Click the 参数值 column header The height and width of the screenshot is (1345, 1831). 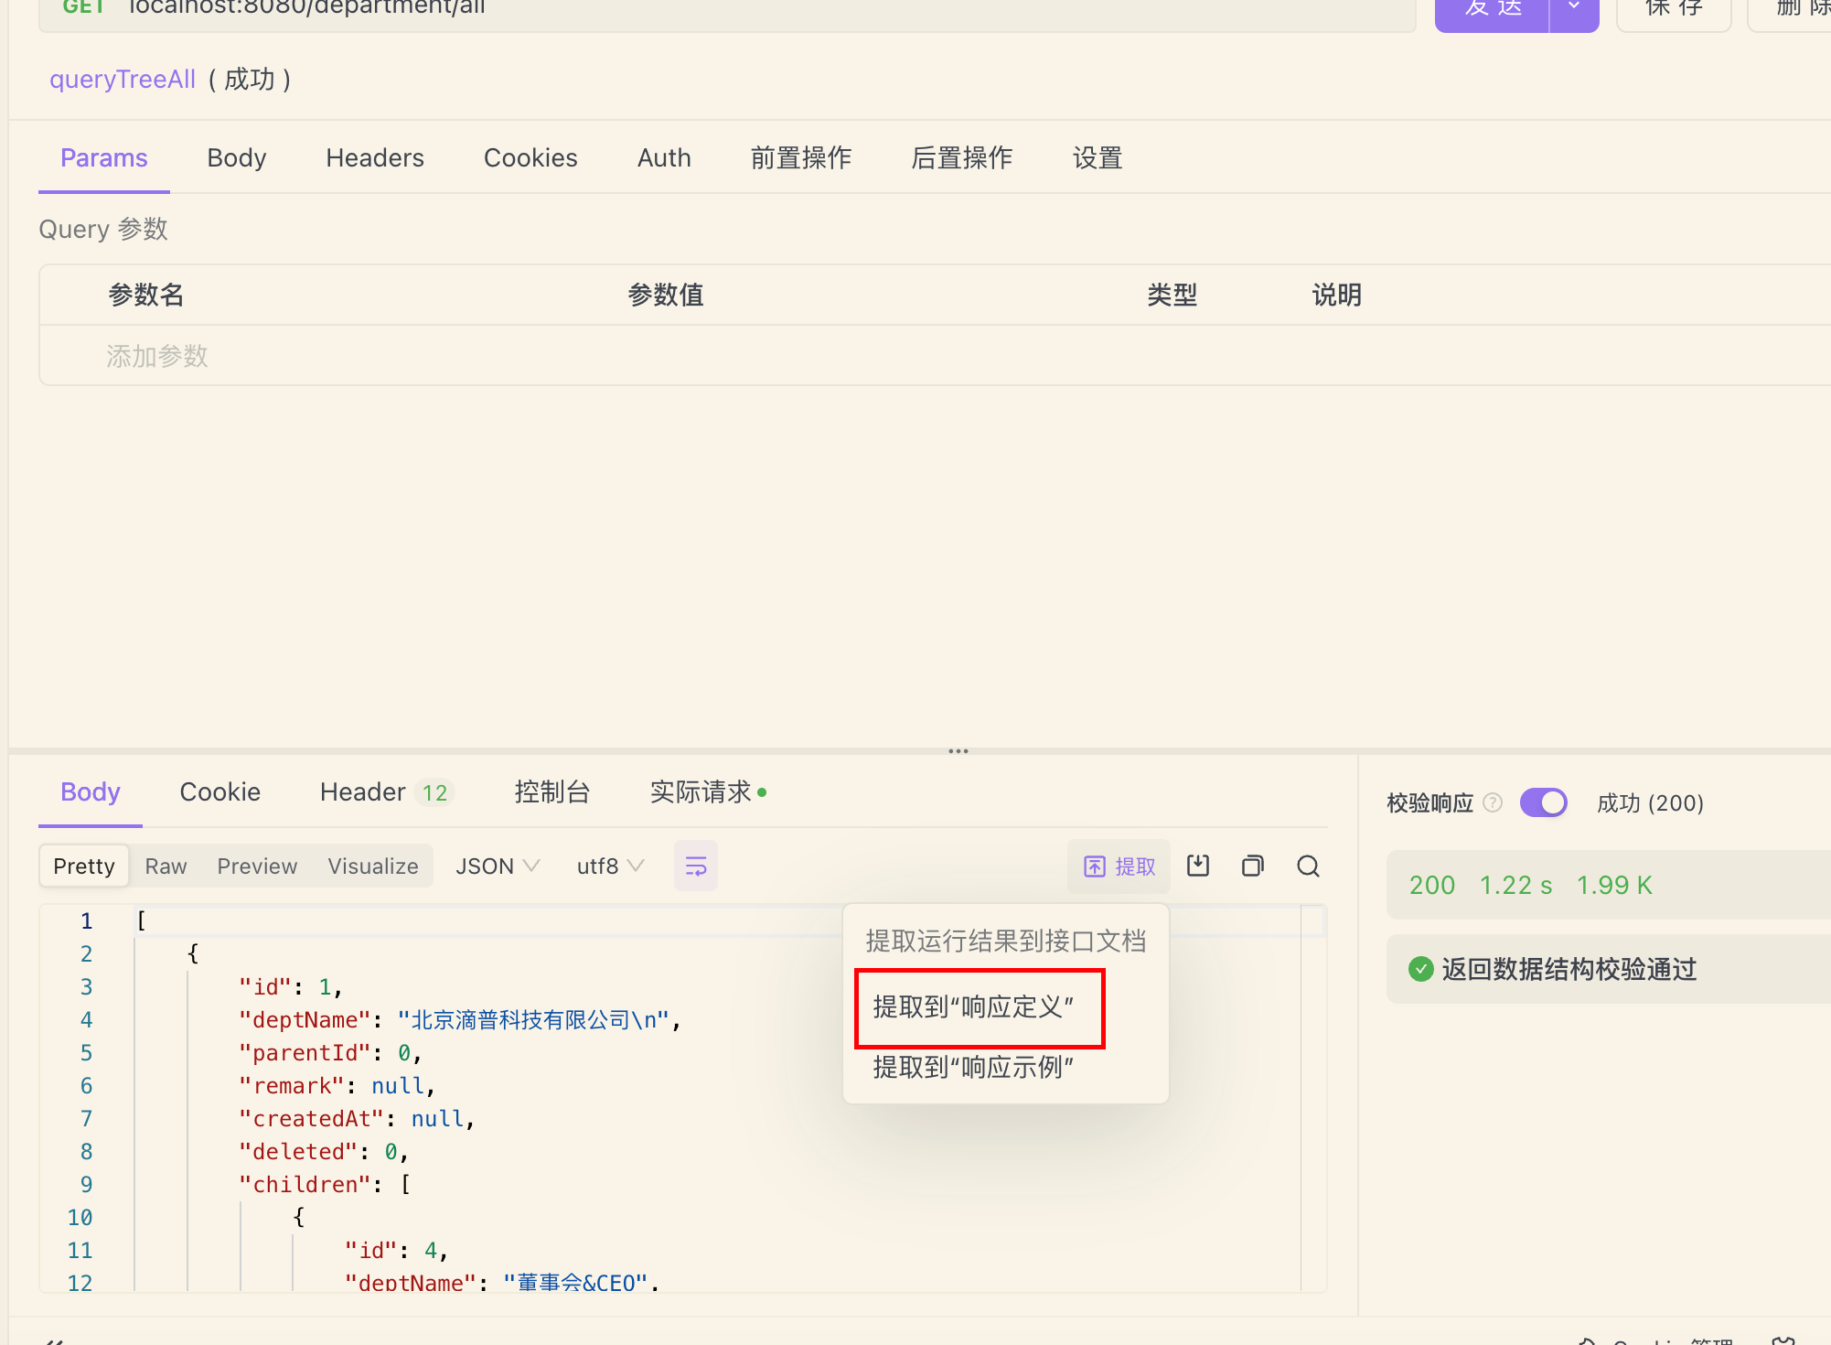pyautogui.click(x=666, y=295)
